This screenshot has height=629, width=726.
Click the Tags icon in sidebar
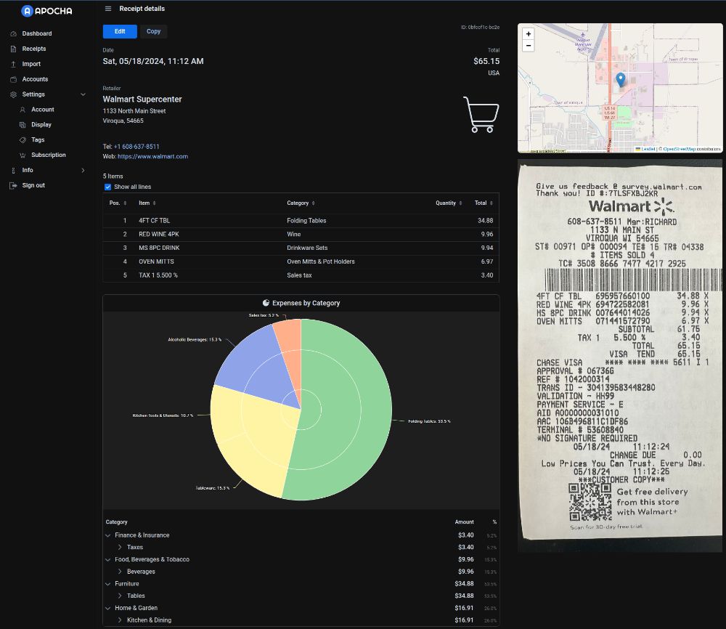point(23,140)
